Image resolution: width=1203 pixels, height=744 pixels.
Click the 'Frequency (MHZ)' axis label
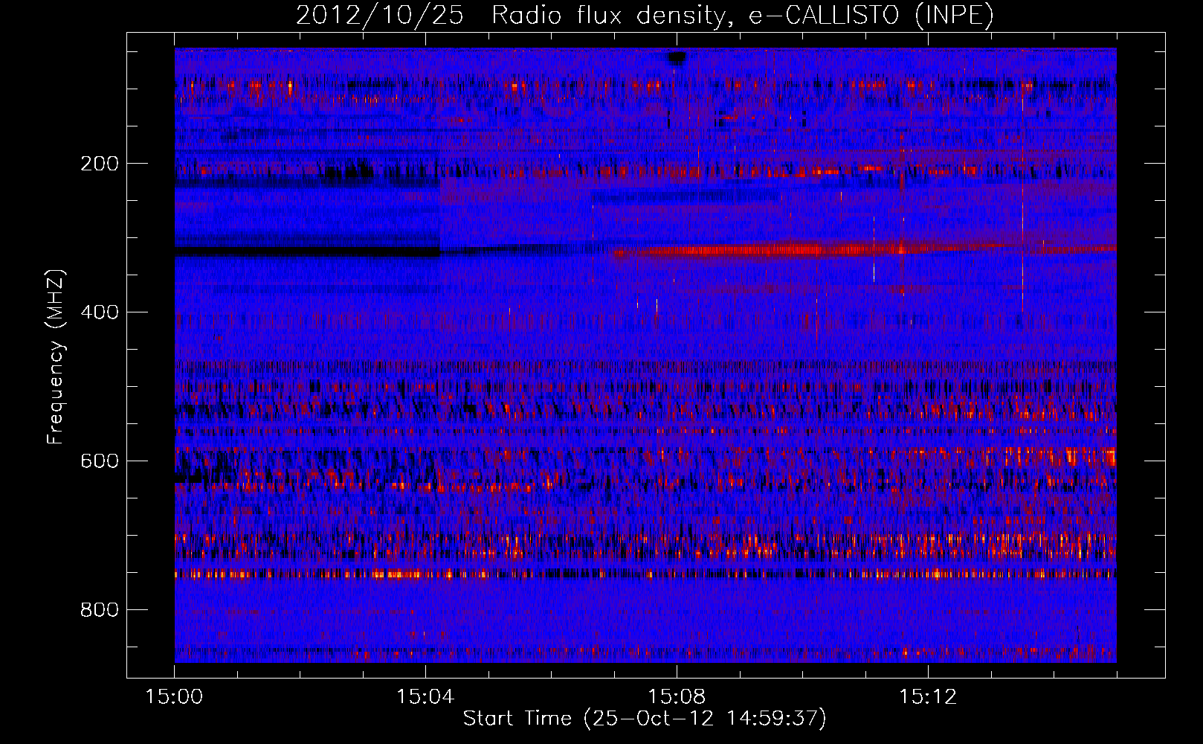coord(56,356)
